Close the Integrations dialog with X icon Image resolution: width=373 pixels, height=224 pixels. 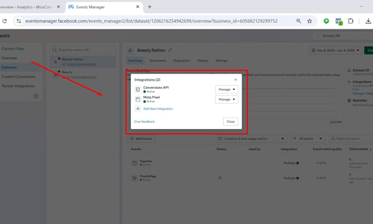(235, 79)
